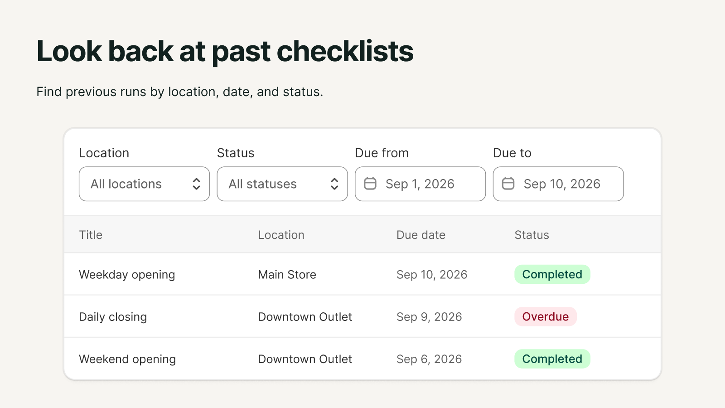The height and width of the screenshot is (408, 725).
Task: Select the Sep 10, 2026 due to date field
Action: coord(558,184)
